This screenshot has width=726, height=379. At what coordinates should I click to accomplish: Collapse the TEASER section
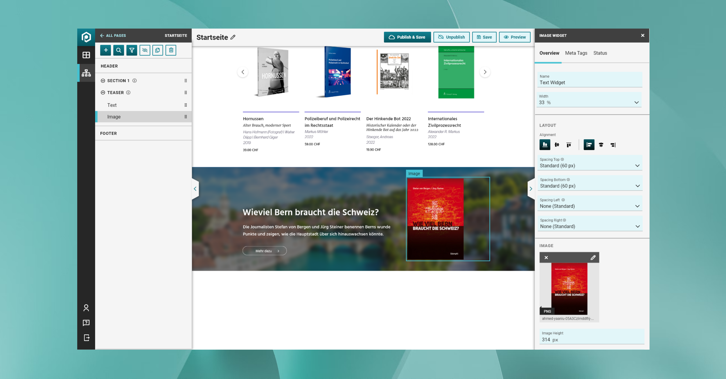tap(103, 93)
